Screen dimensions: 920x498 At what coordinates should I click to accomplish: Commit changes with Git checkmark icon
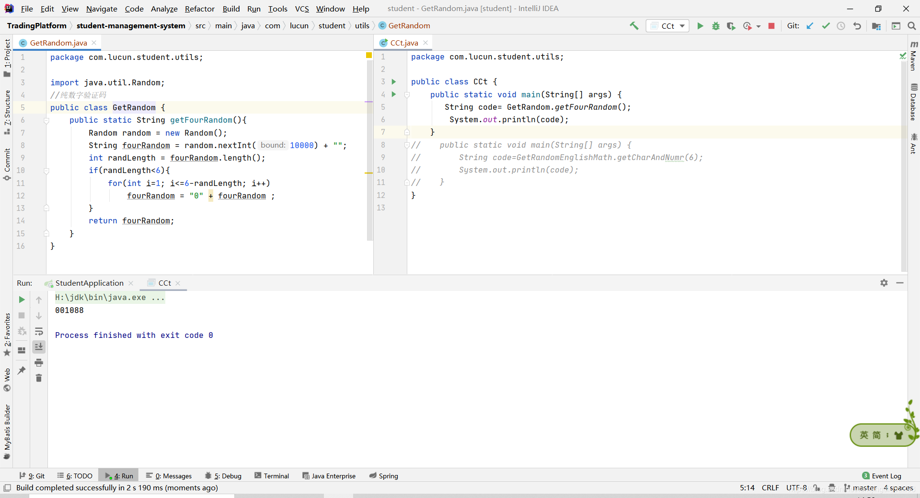(826, 26)
